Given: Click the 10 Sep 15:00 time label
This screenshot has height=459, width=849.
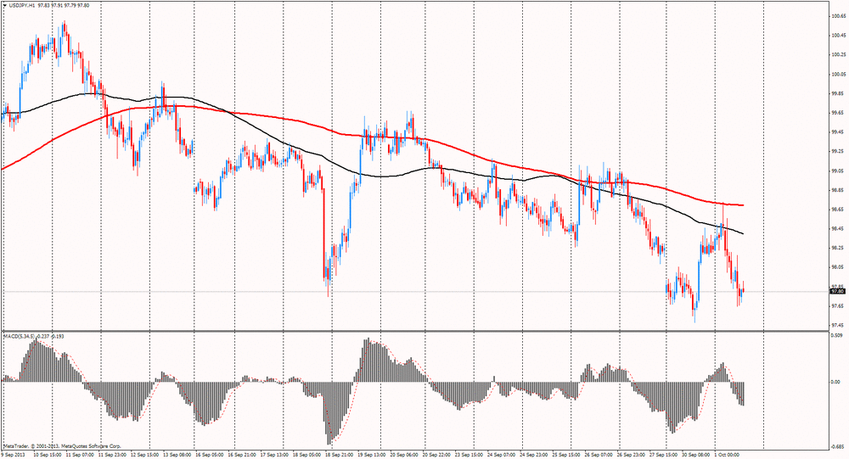Looking at the screenshot, I should [x=47, y=456].
